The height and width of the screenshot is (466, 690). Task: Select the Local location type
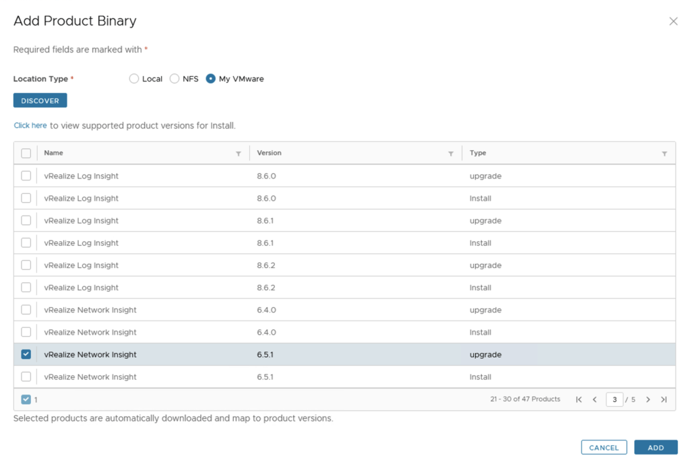coord(134,79)
